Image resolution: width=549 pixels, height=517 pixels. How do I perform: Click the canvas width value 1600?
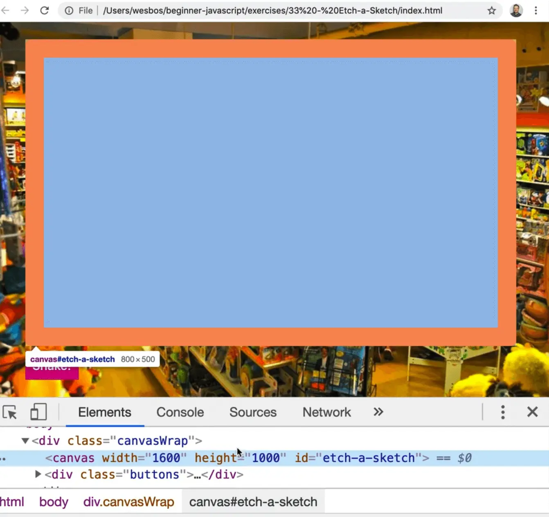(166, 458)
